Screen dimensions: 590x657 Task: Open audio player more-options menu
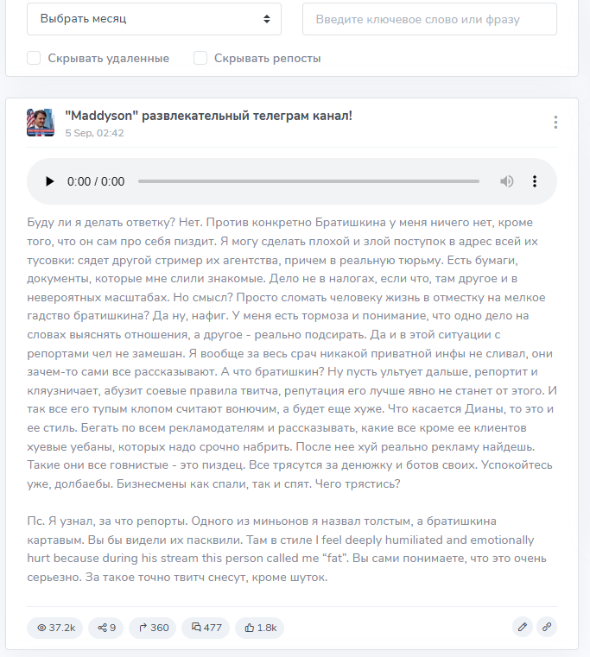534,181
